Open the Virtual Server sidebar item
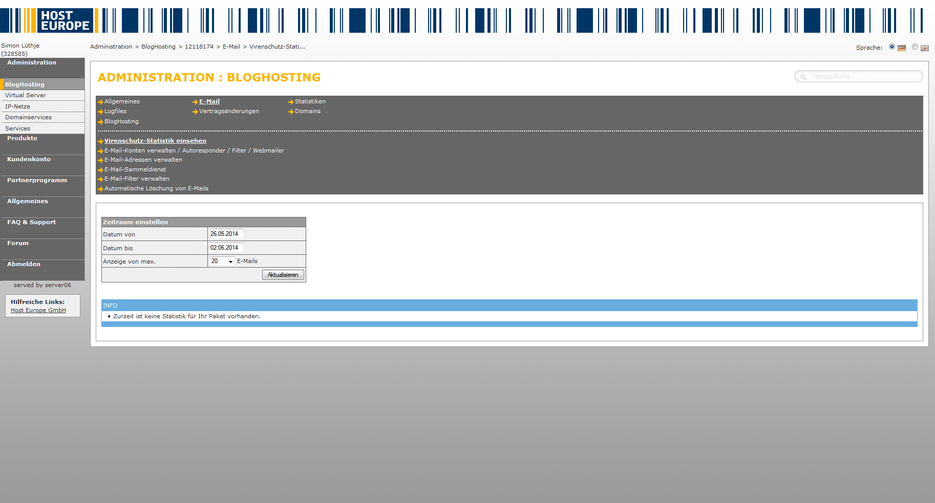Image resolution: width=935 pixels, height=503 pixels. pyautogui.click(x=26, y=95)
